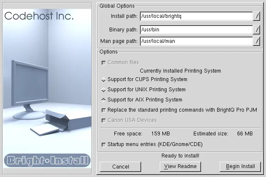Click the Begin Install button
This screenshot has width=266, height=177.
pos(240,167)
